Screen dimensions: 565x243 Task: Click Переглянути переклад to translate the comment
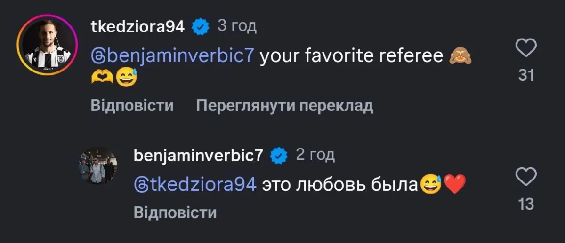tap(284, 106)
